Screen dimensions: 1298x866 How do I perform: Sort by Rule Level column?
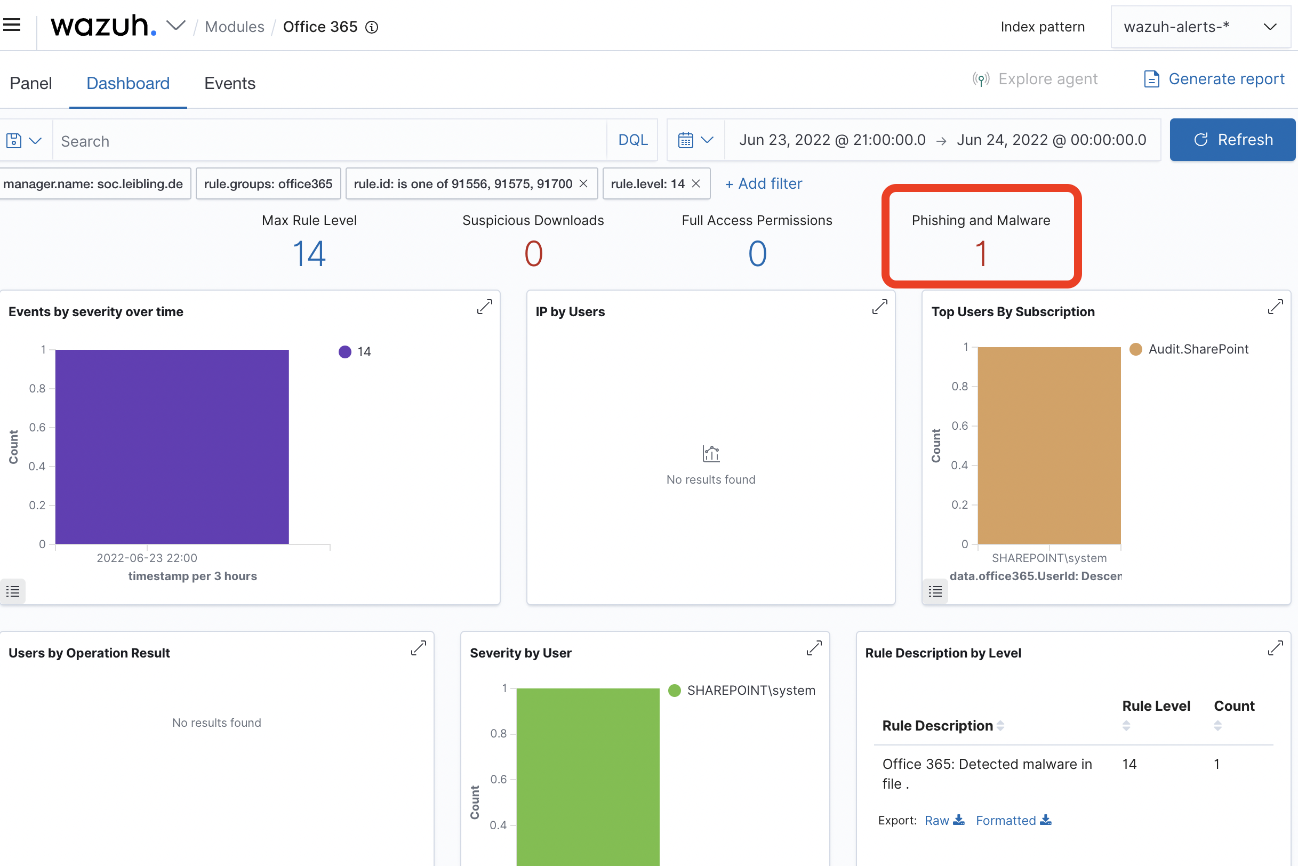1156,715
